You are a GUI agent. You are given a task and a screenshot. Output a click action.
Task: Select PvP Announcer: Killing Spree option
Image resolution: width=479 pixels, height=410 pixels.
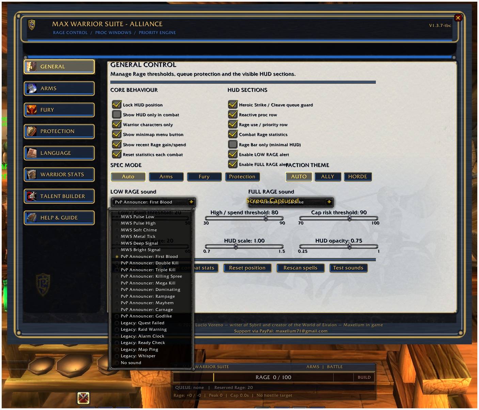pyautogui.click(x=152, y=276)
